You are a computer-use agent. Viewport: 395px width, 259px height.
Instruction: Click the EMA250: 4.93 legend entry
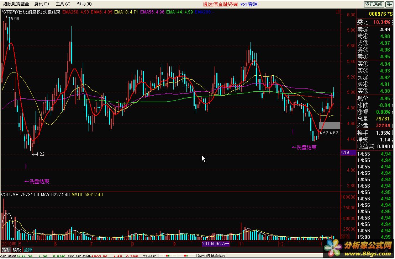(75, 12)
